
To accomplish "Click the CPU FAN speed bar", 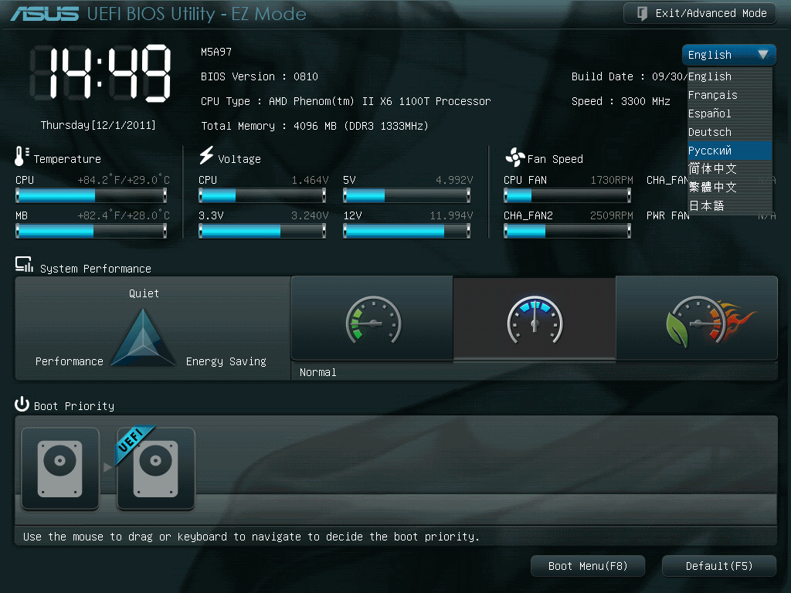I will 568,195.
